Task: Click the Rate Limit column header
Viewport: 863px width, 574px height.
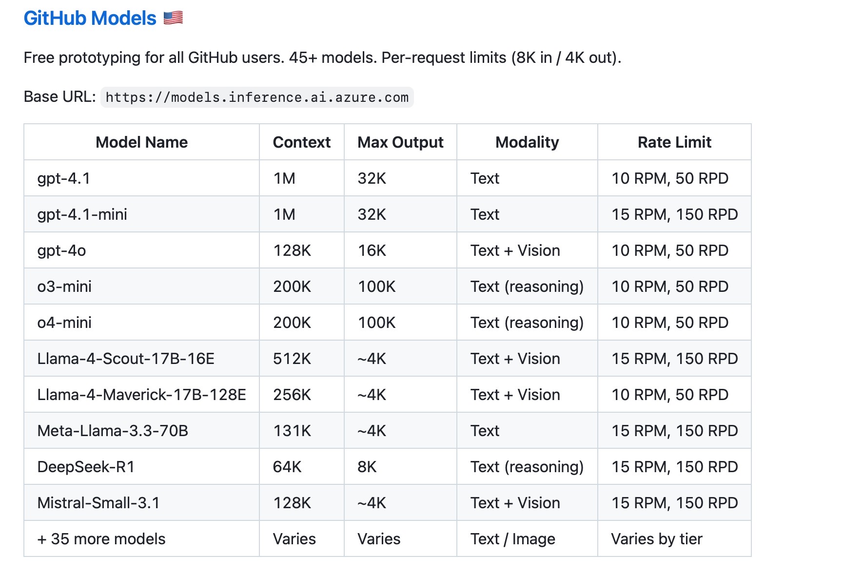Action: click(x=674, y=142)
